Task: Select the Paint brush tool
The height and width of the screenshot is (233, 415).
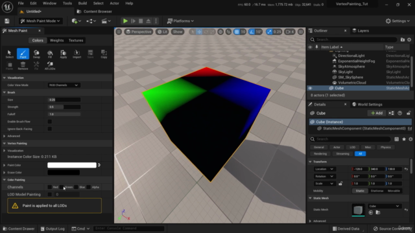Action: coord(23,54)
